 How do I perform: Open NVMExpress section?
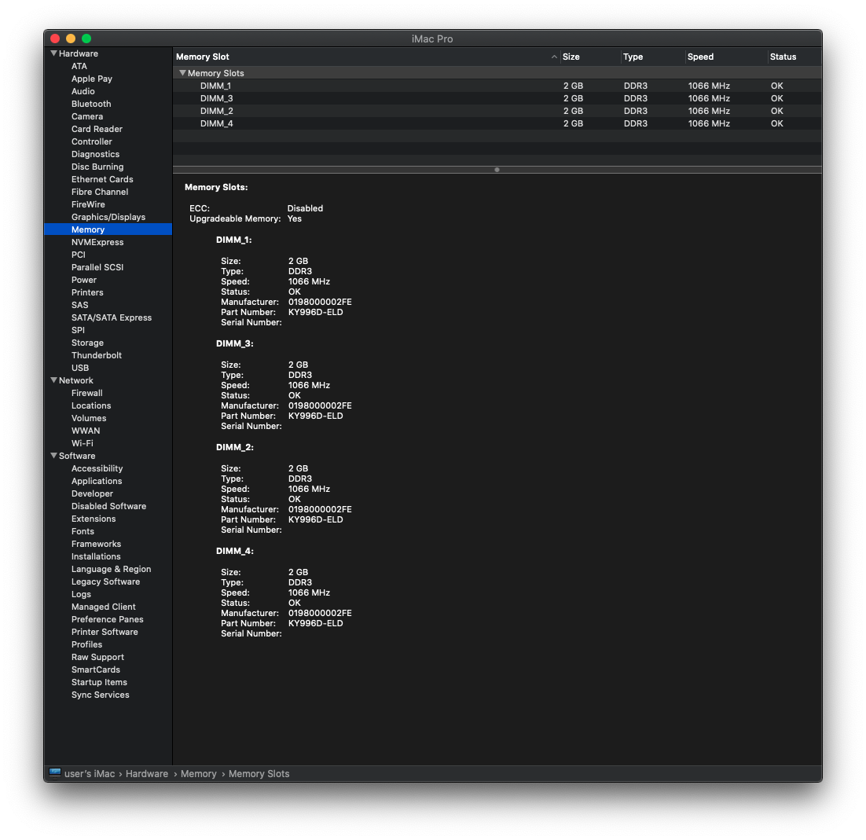coord(97,243)
